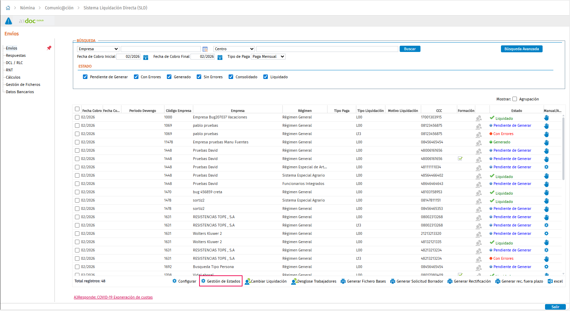
Task: Enable the Agrupación checkbox
Action: [515, 99]
